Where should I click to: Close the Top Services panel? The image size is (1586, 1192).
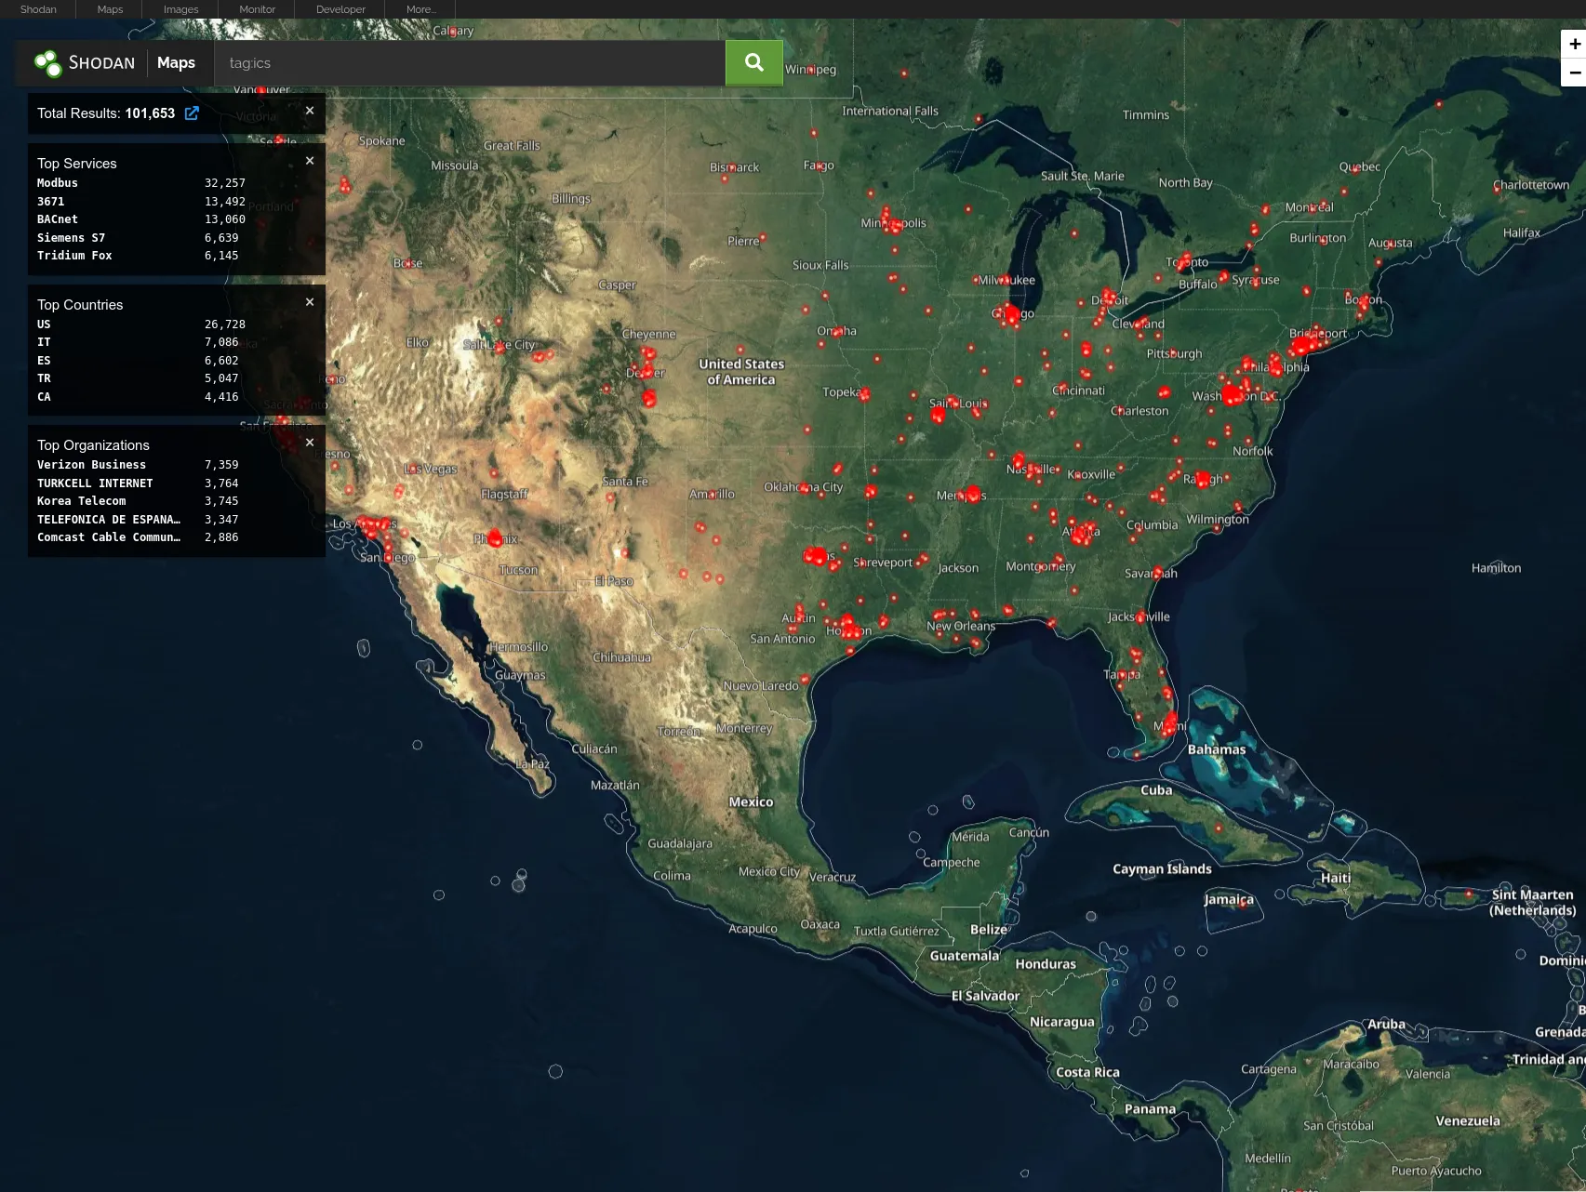click(310, 160)
